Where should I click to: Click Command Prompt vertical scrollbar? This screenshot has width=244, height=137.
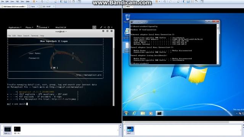[x=218, y=44]
